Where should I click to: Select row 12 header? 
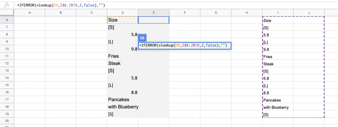pos(7,63)
